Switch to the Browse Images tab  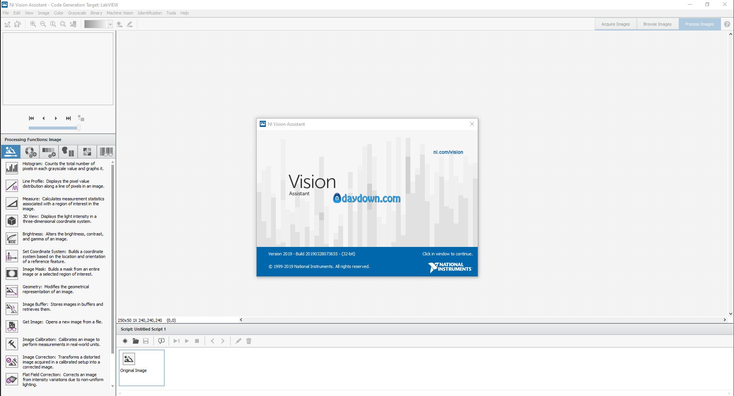657,24
